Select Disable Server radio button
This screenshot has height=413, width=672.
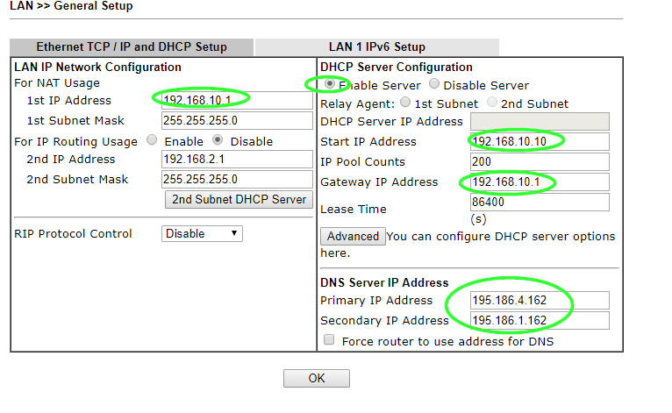pyautogui.click(x=435, y=85)
